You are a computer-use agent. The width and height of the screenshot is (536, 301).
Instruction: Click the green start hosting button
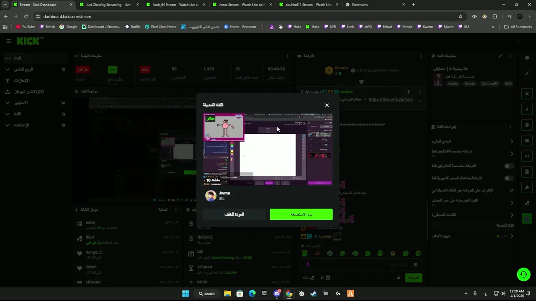pos(301,214)
